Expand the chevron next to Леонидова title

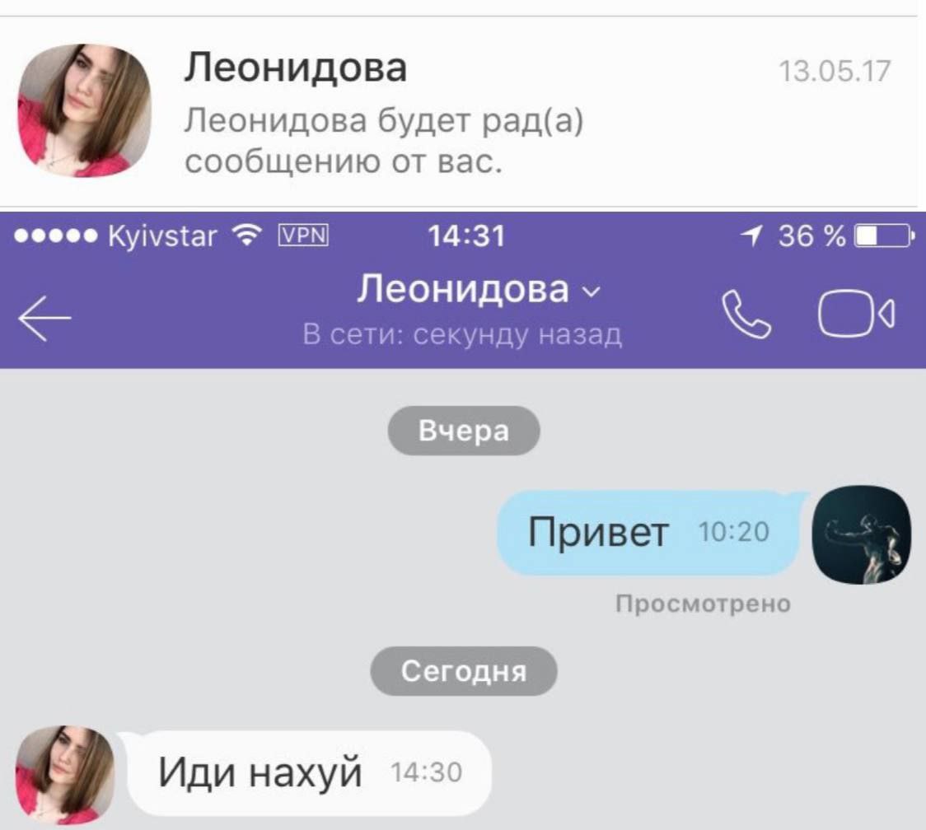coord(592,291)
